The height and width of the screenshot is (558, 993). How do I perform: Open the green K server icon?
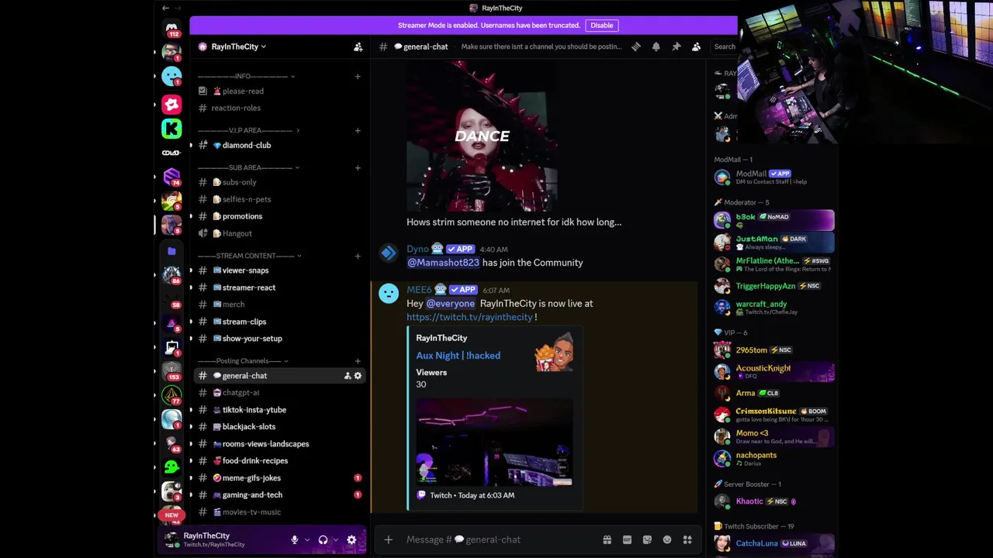171,129
